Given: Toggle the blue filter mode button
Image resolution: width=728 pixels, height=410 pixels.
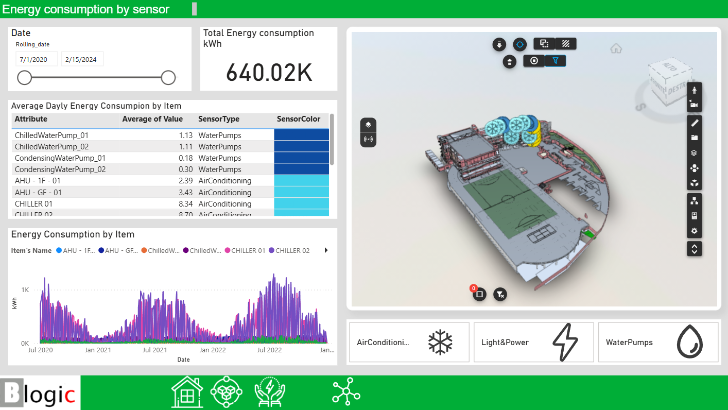Looking at the screenshot, I should 555,61.
